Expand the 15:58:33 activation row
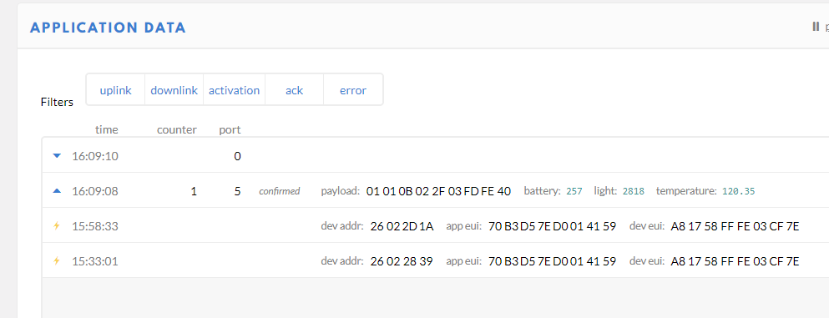829x318 pixels. pos(435,226)
